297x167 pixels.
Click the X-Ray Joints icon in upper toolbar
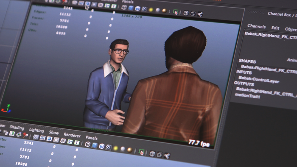pos(200,14)
